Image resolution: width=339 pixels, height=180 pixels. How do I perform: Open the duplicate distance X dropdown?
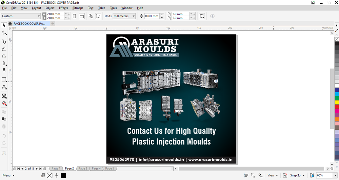[x=191, y=14]
